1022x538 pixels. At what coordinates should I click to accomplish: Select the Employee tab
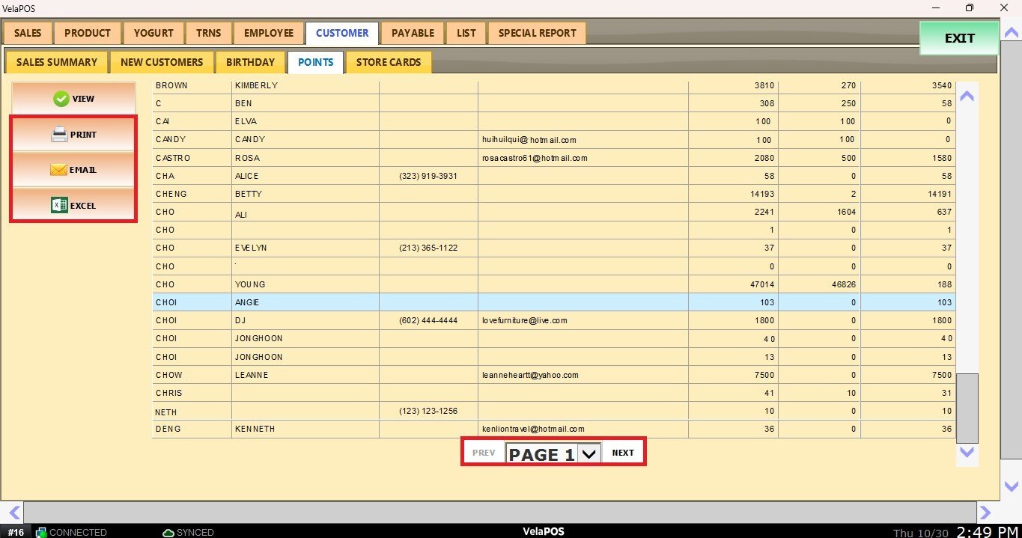pyautogui.click(x=269, y=33)
